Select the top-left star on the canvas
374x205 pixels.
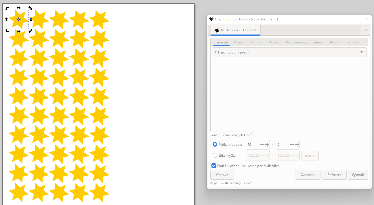pos(18,20)
